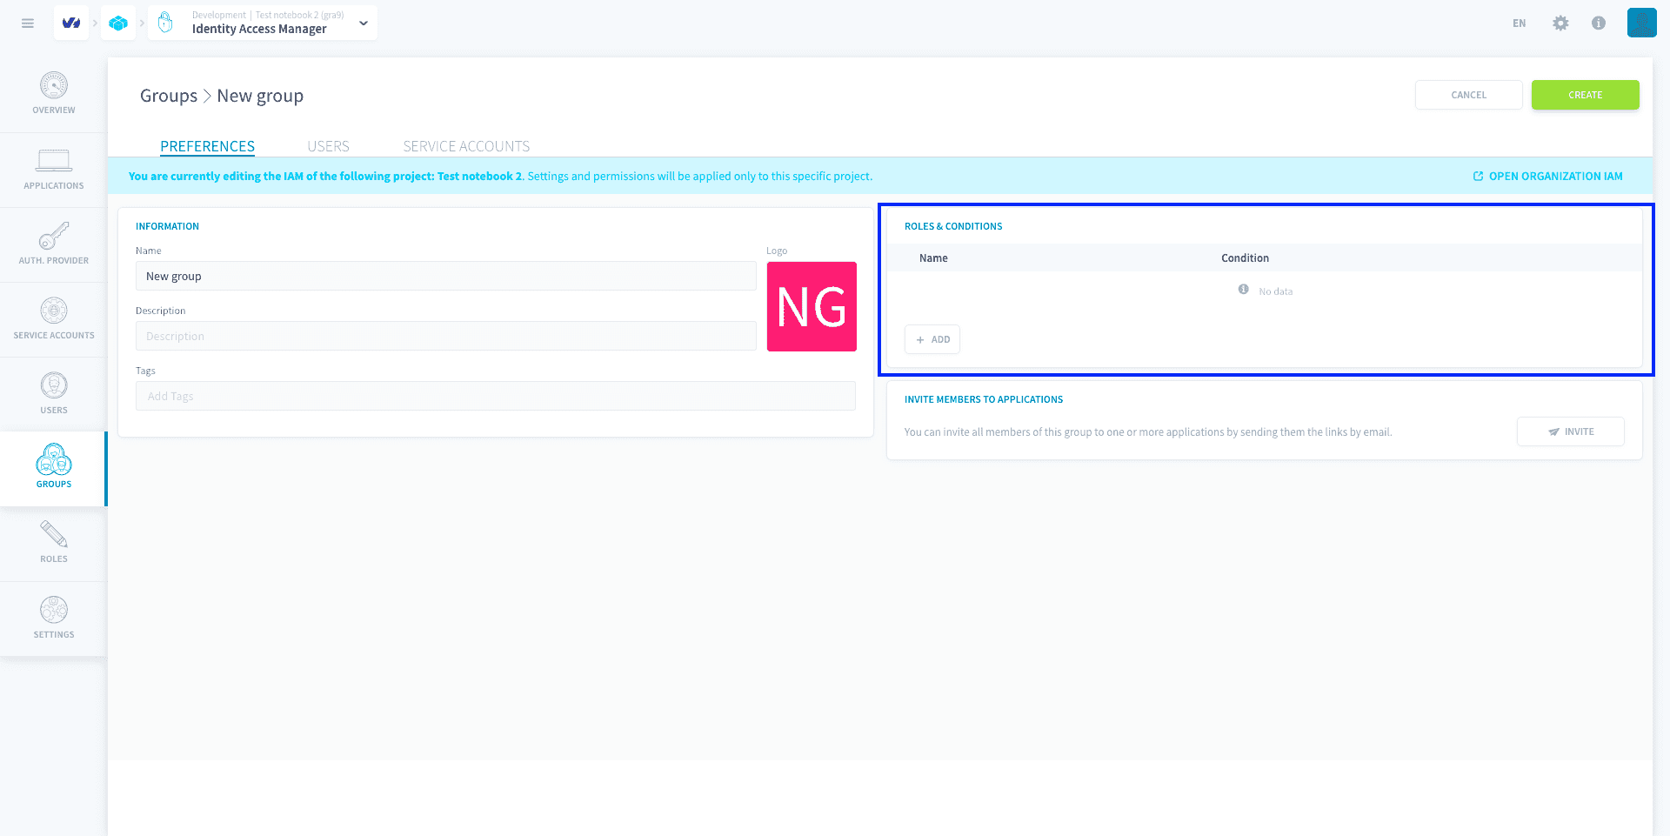The height and width of the screenshot is (836, 1670).
Task: Select the Preferences tab
Action: coord(207,146)
